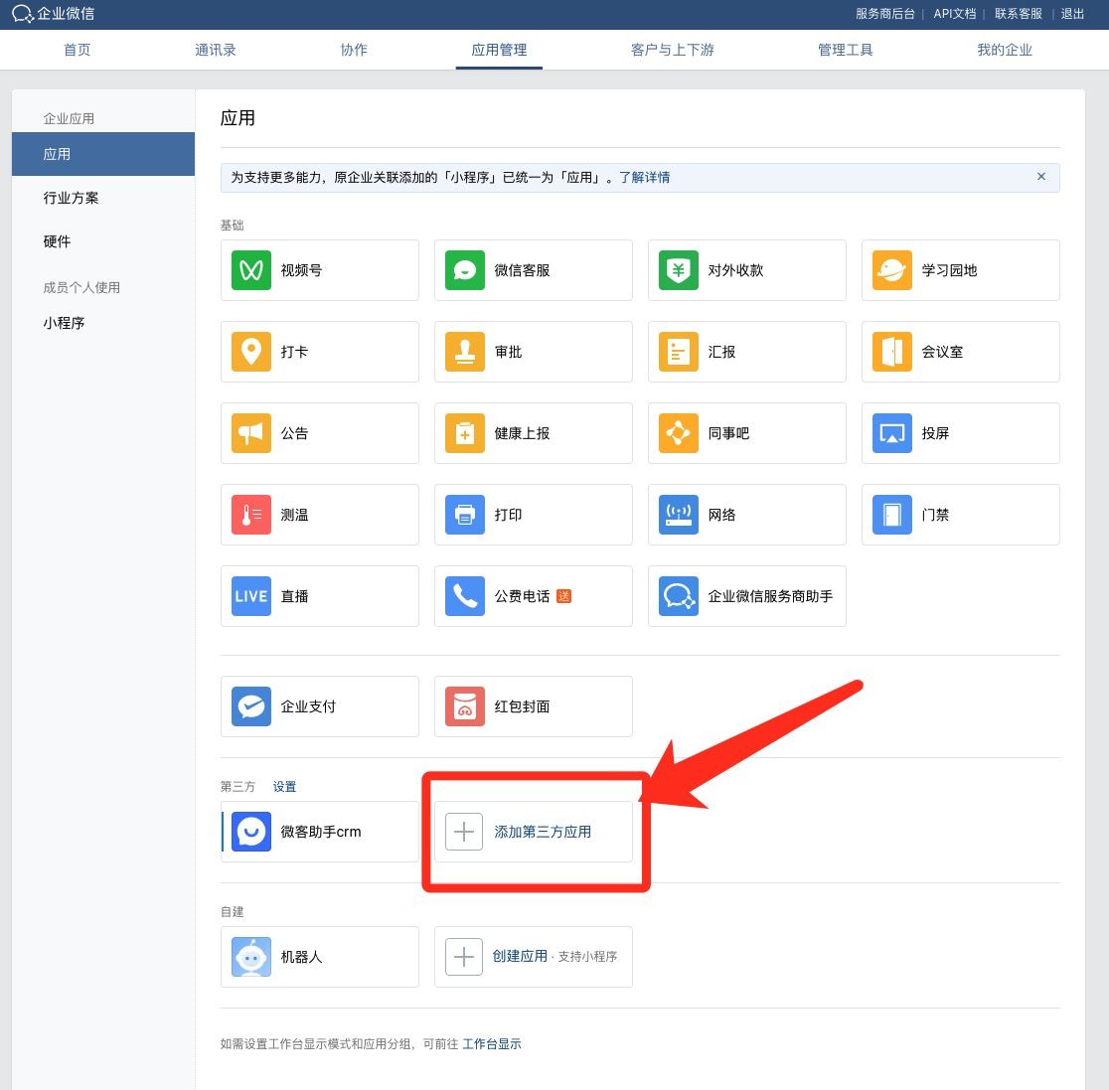Open the 微客助手crm app icon
The height and width of the screenshot is (1090, 1109).
pyautogui.click(x=251, y=832)
